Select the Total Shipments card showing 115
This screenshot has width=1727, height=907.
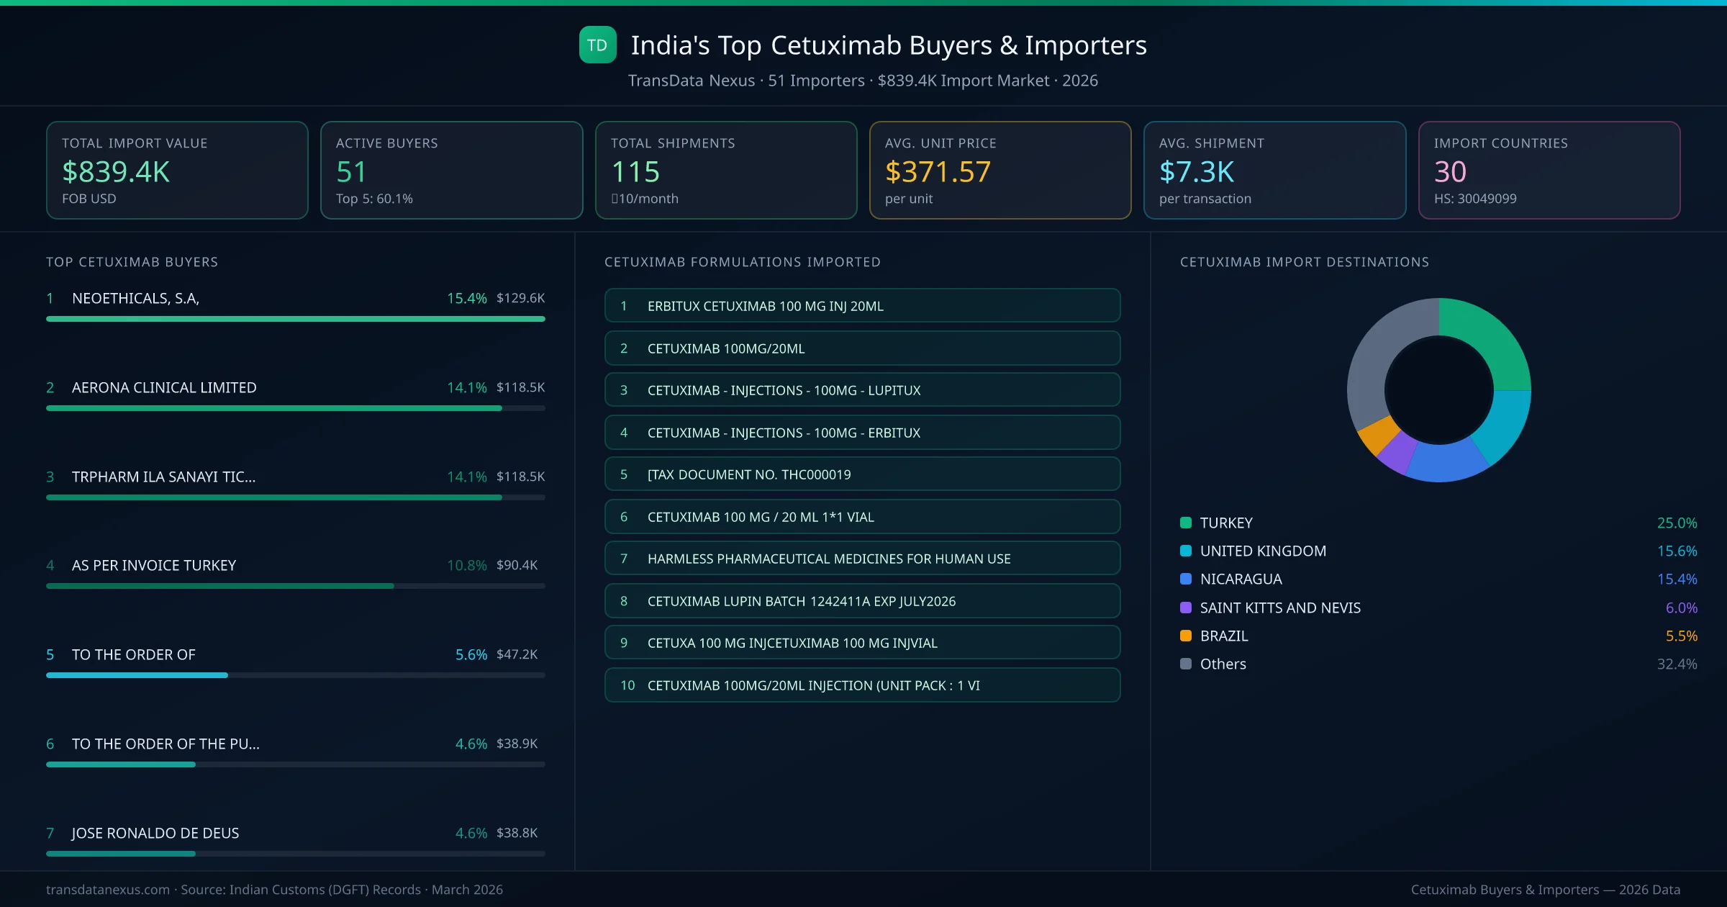pyautogui.click(x=725, y=170)
